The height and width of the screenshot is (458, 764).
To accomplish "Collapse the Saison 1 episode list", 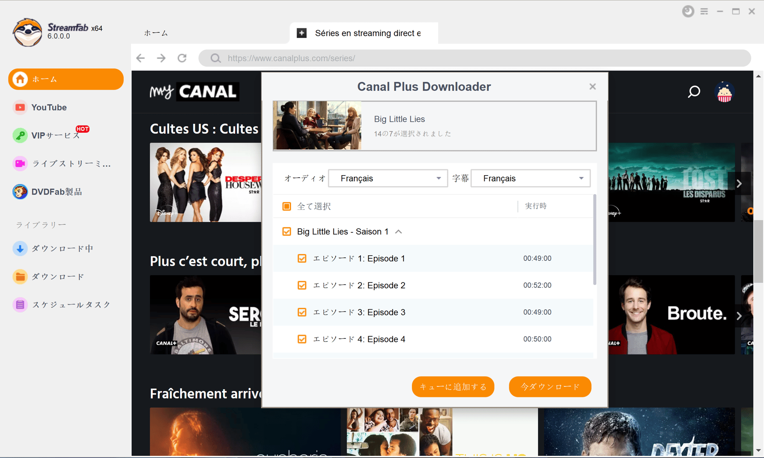I will point(399,232).
